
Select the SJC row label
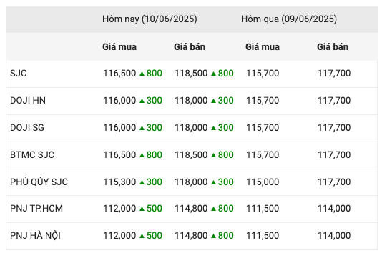click(x=19, y=74)
